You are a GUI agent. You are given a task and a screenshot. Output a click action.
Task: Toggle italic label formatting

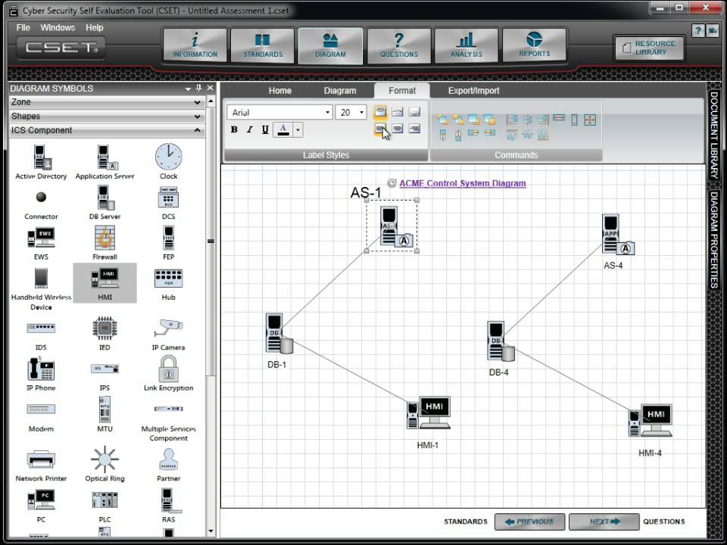(249, 129)
